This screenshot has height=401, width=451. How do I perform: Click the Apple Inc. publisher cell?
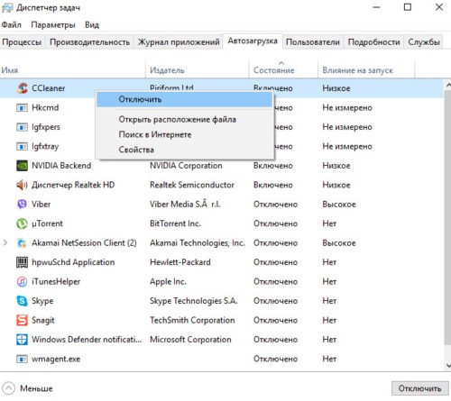tap(168, 282)
